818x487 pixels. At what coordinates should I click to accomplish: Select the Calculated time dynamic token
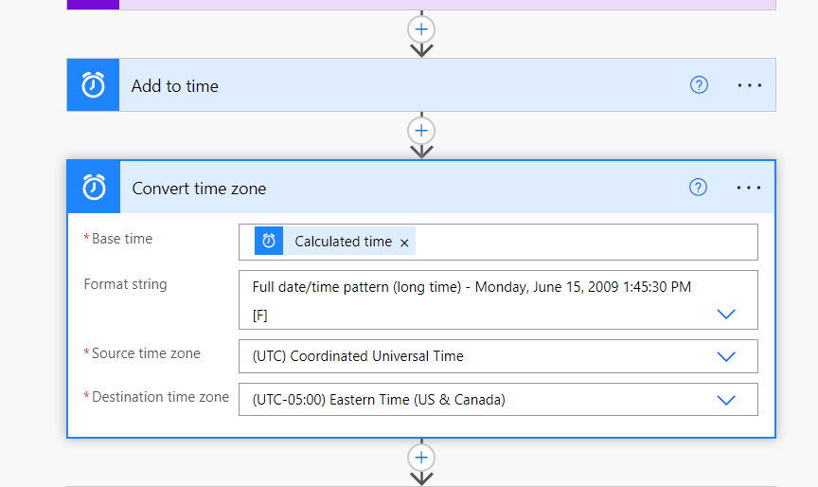(x=343, y=242)
